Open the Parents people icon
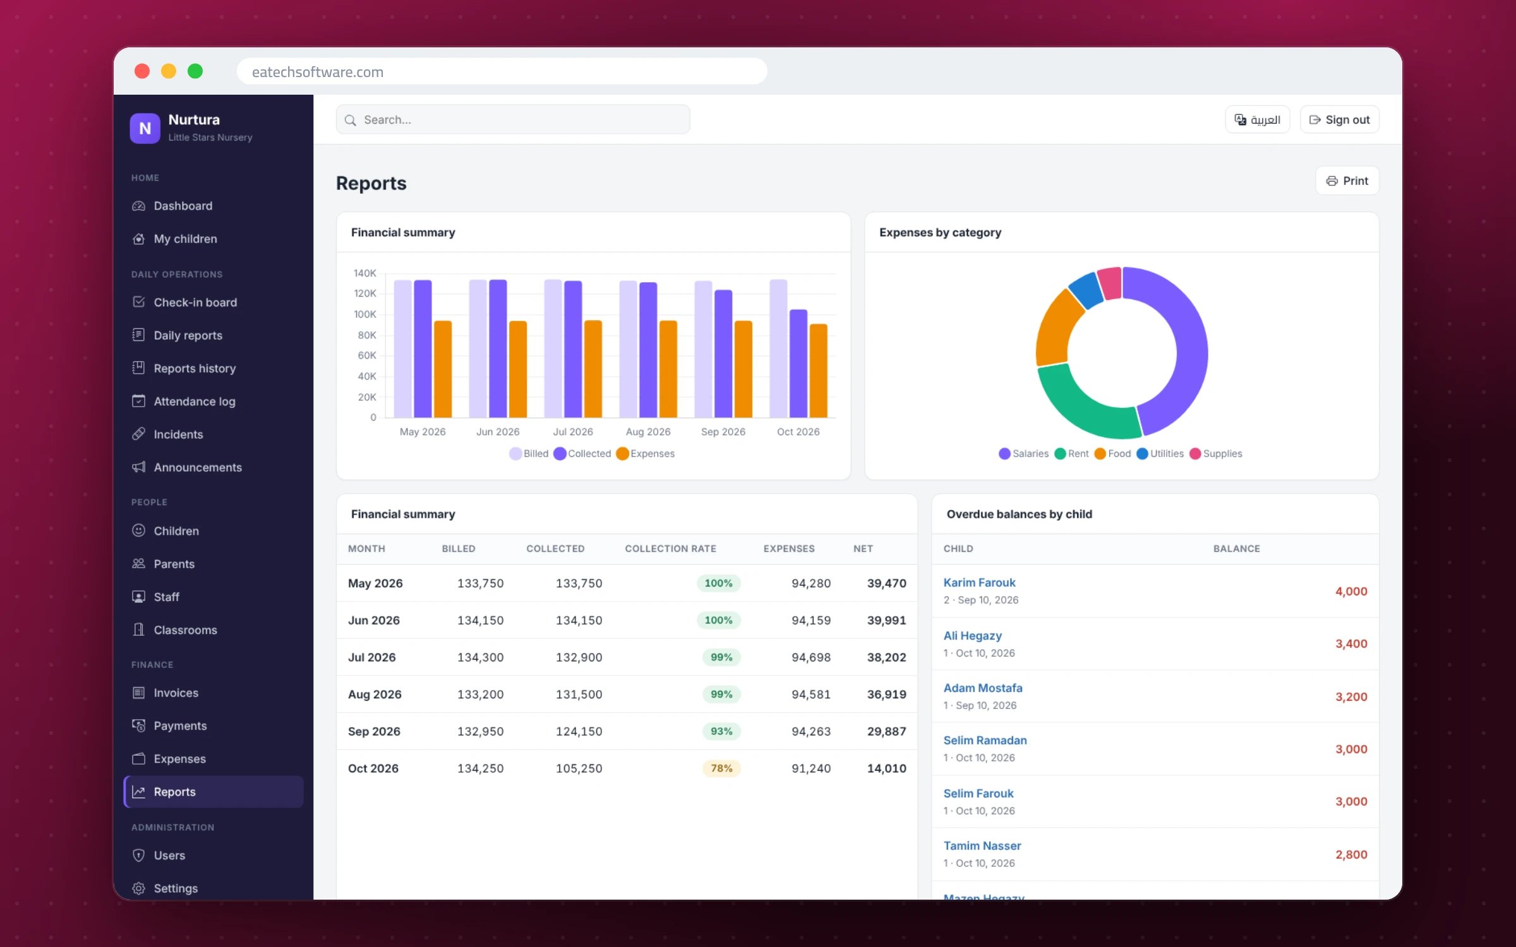The height and width of the screenshot is (947, 1516). 138,563
